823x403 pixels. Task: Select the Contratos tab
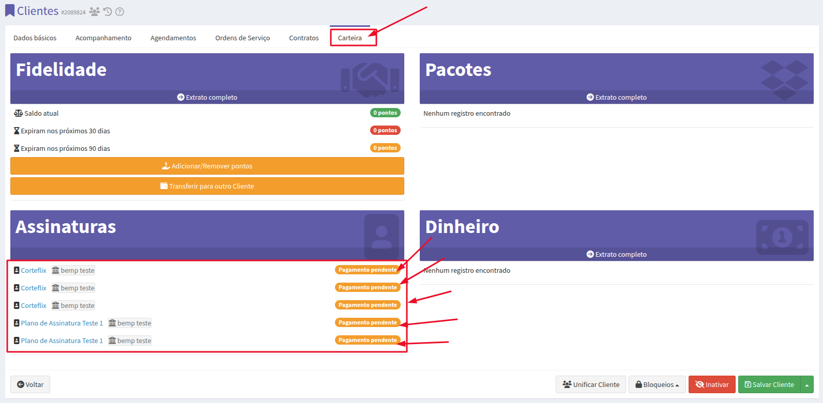pos(304,38)
